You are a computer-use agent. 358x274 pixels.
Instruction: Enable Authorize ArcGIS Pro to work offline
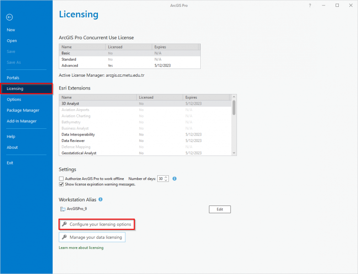[x=61, y=179]
